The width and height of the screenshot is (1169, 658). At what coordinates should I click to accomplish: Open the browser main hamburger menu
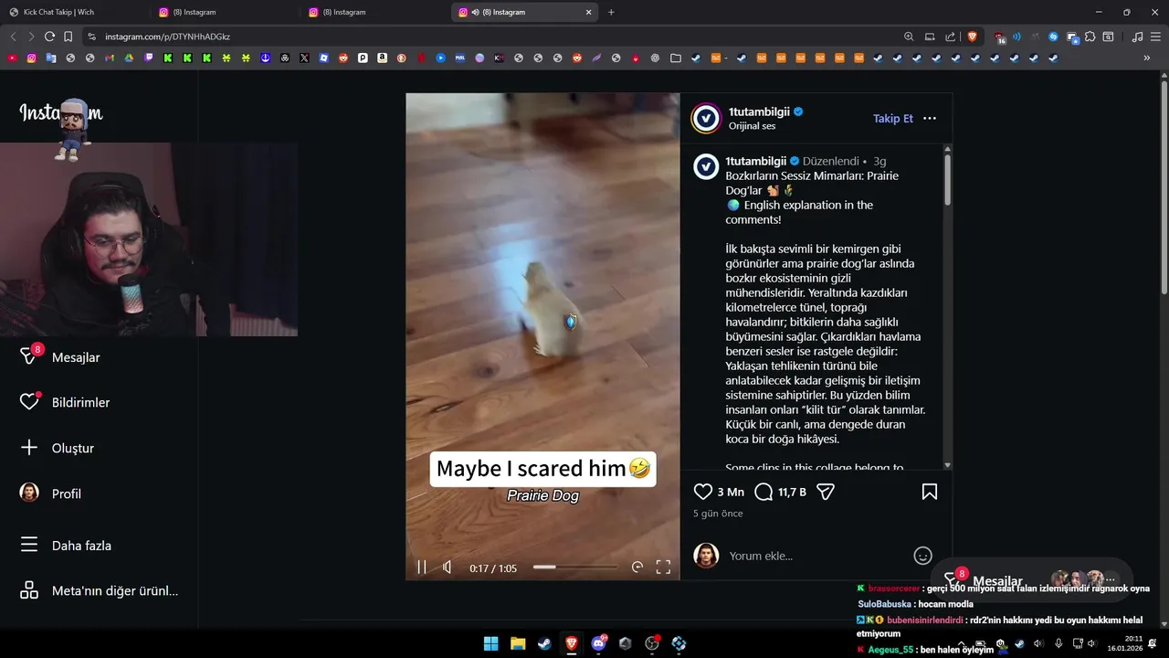(1155, 37)
